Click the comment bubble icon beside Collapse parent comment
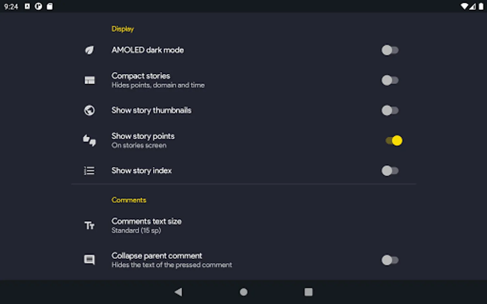This screenshot has width=487, height=304. (x=89, y=260)
